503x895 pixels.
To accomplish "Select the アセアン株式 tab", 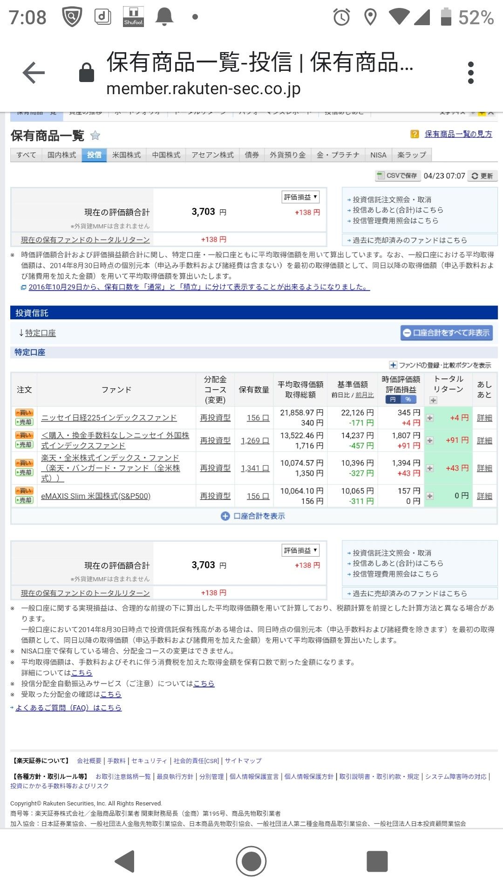I will (212, 155).
